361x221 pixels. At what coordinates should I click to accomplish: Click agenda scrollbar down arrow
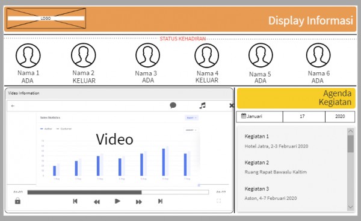pos(350,207)
